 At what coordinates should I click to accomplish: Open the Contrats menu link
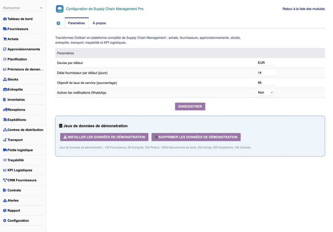pos(14,191)
